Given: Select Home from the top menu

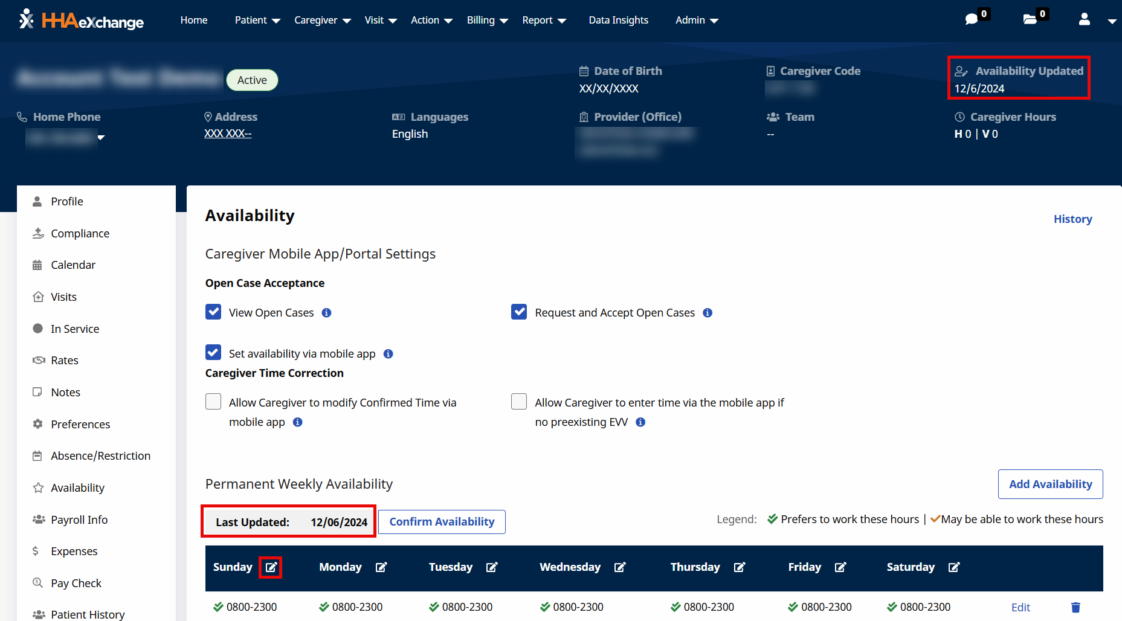Looking at the screenshot, I should pos(193,20).
